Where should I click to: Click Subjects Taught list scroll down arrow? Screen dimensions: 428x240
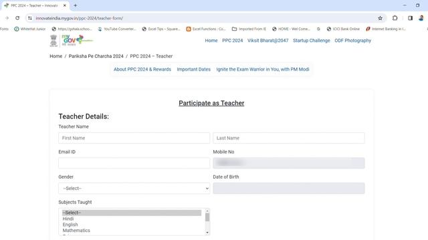[207, 233]
